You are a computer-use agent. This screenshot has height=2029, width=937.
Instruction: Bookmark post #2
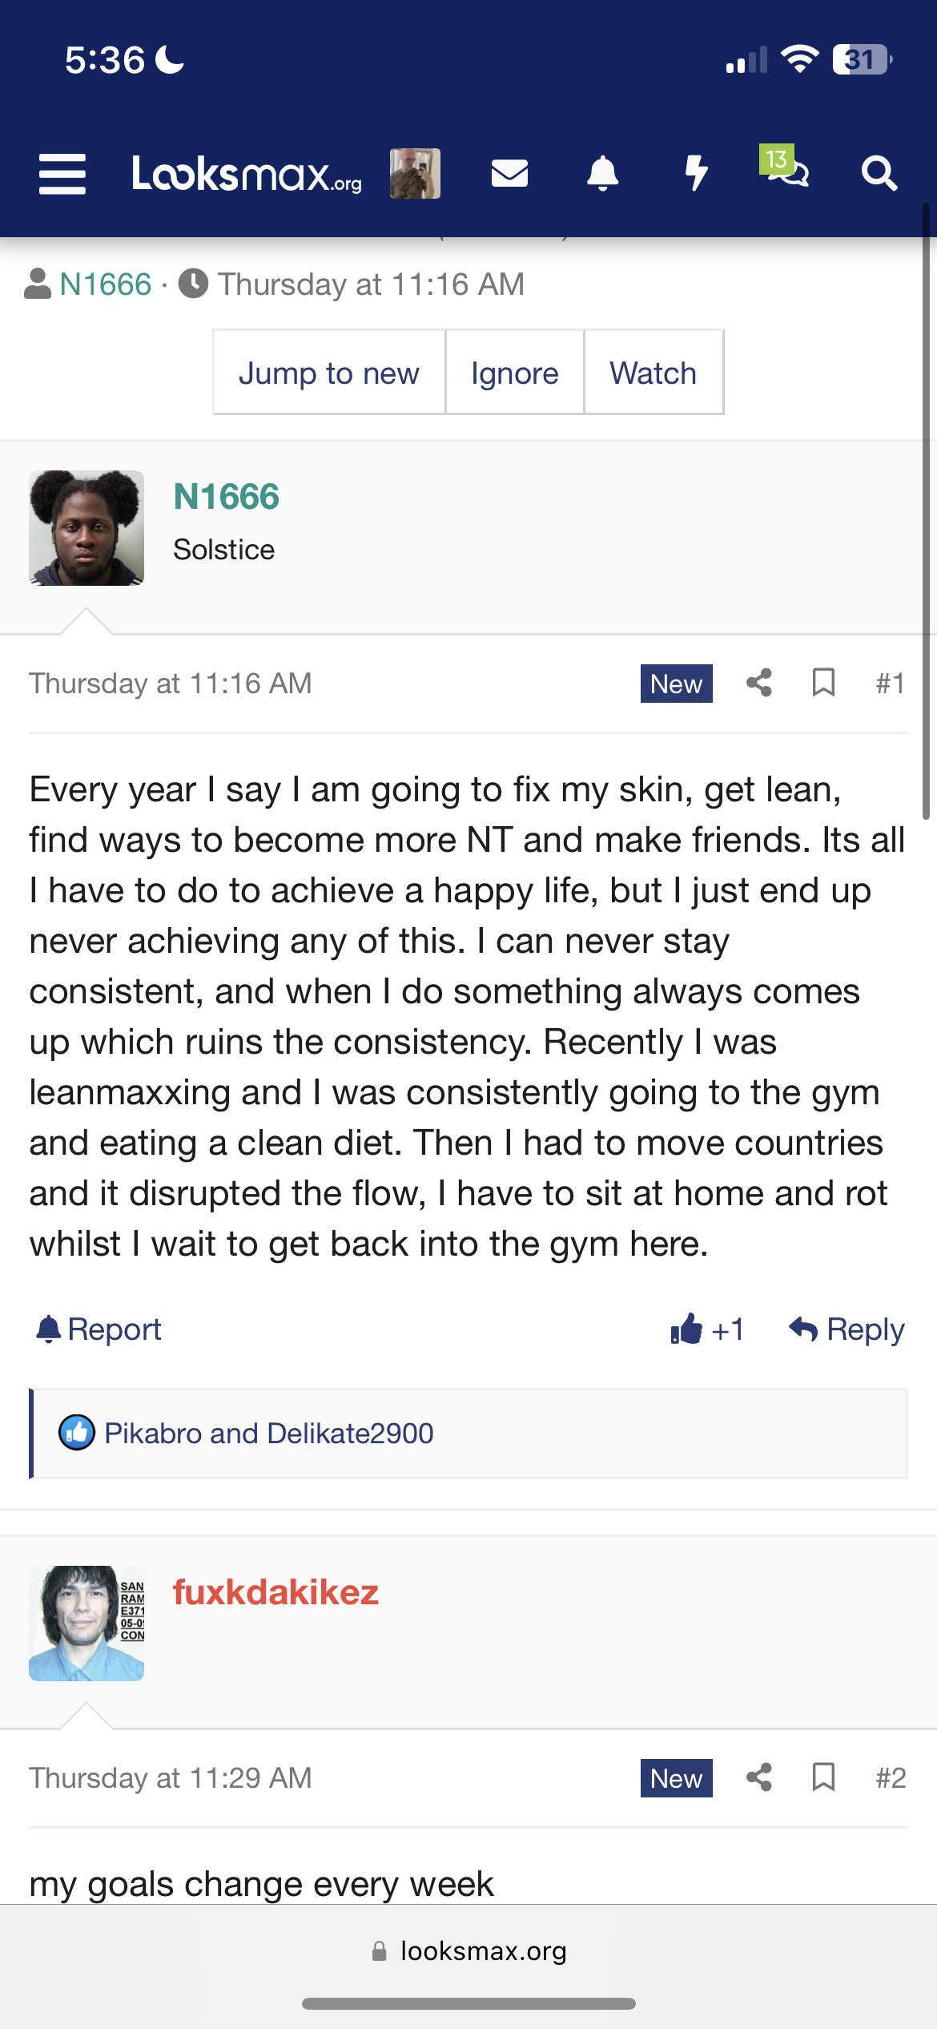click(x=823, y=1777)
